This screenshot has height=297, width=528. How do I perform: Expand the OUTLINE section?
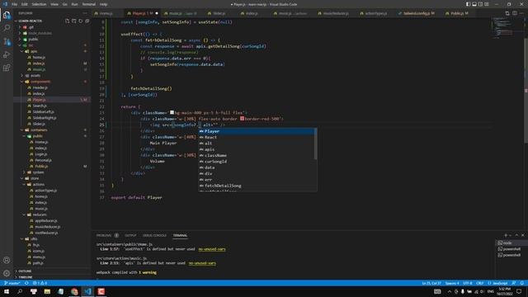click(25, 271)
